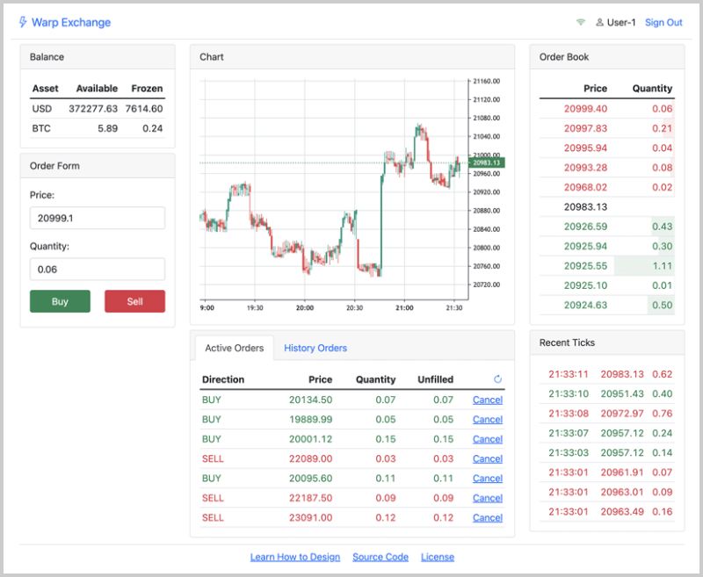The image size is (703, 577).
Task: Switch to the History Orders tab
Action: tap(315, 348)
